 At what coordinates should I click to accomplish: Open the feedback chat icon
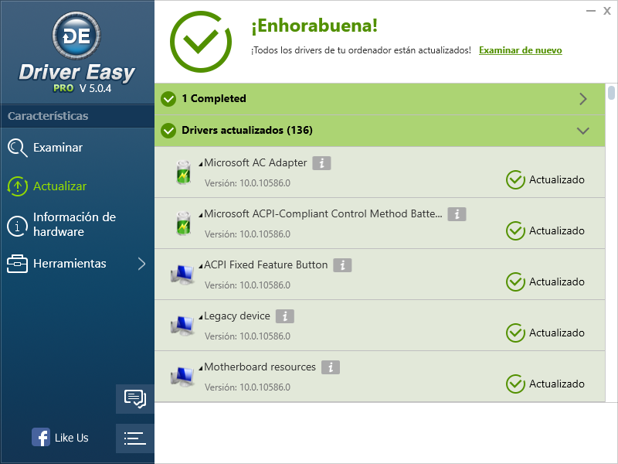(x=134, y=399)
